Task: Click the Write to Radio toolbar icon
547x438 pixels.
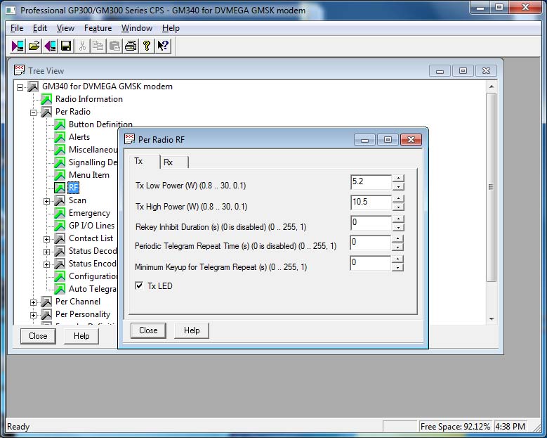Action: 51,46
